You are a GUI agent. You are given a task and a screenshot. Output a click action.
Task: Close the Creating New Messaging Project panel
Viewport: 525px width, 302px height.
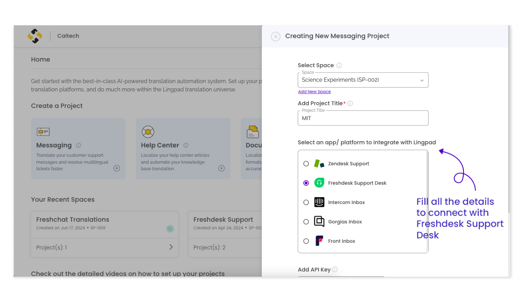275,36
